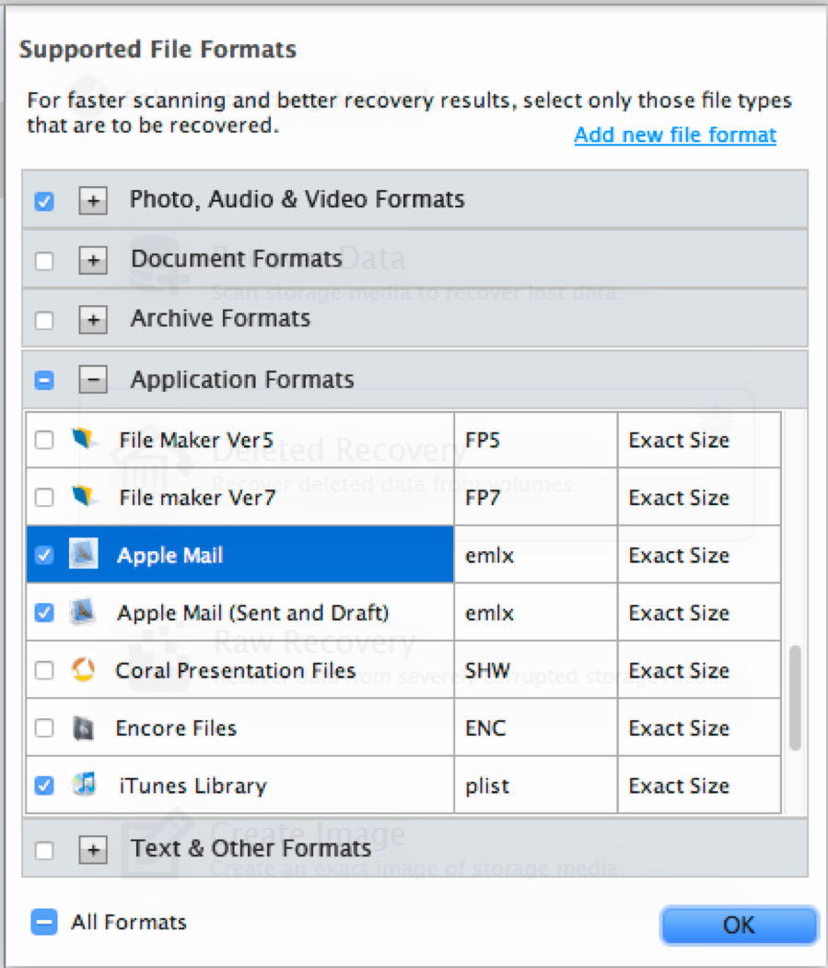Click the iTunes Library music icon

point(84,784)
